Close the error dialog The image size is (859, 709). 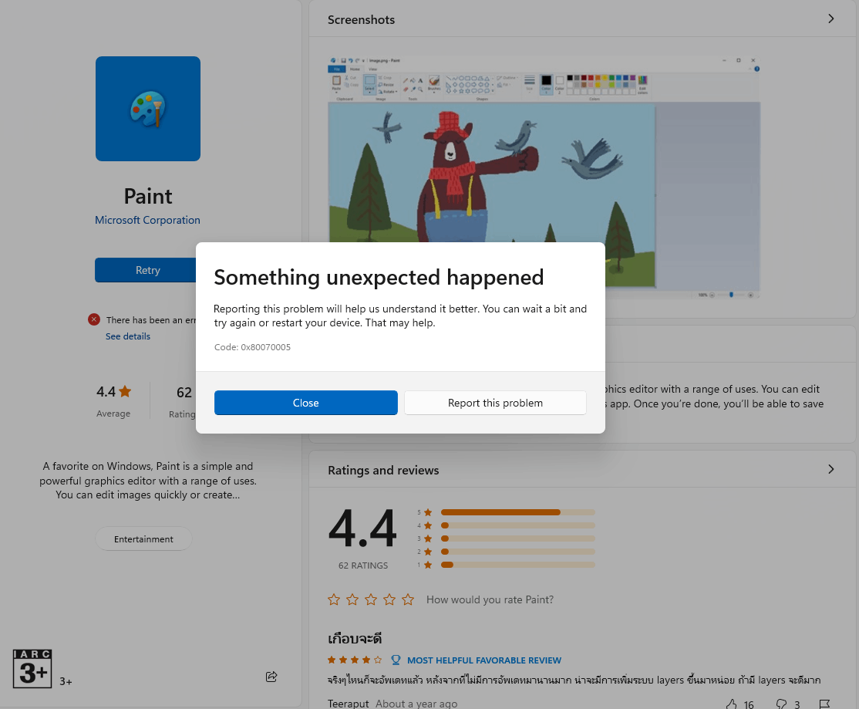[305, 403]
